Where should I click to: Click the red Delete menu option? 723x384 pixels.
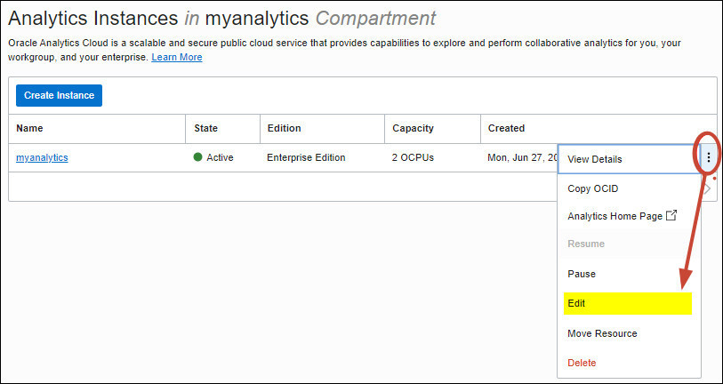582,363
